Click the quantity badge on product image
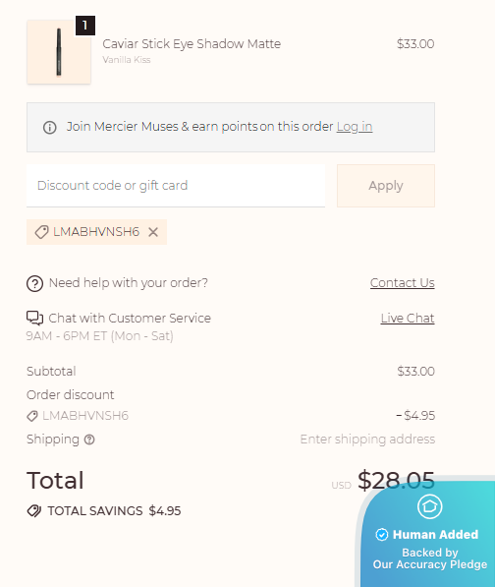The height and width of the screenshot is (587, 495). (x=85, y=26)
